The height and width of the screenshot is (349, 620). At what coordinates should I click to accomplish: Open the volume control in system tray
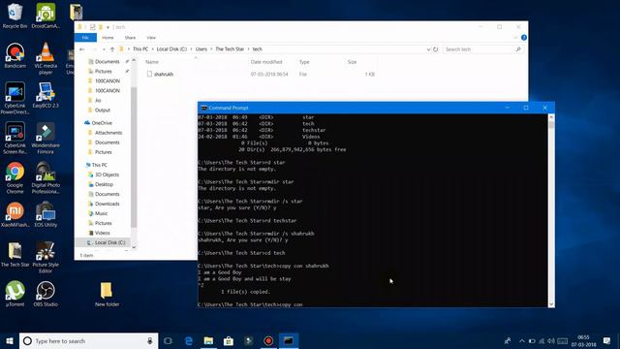click(551, 340)
